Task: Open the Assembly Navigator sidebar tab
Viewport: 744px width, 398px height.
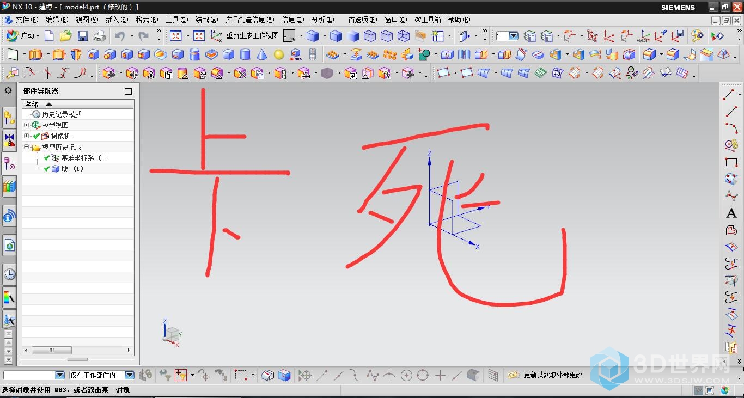Action: click(x=9, y=118)
